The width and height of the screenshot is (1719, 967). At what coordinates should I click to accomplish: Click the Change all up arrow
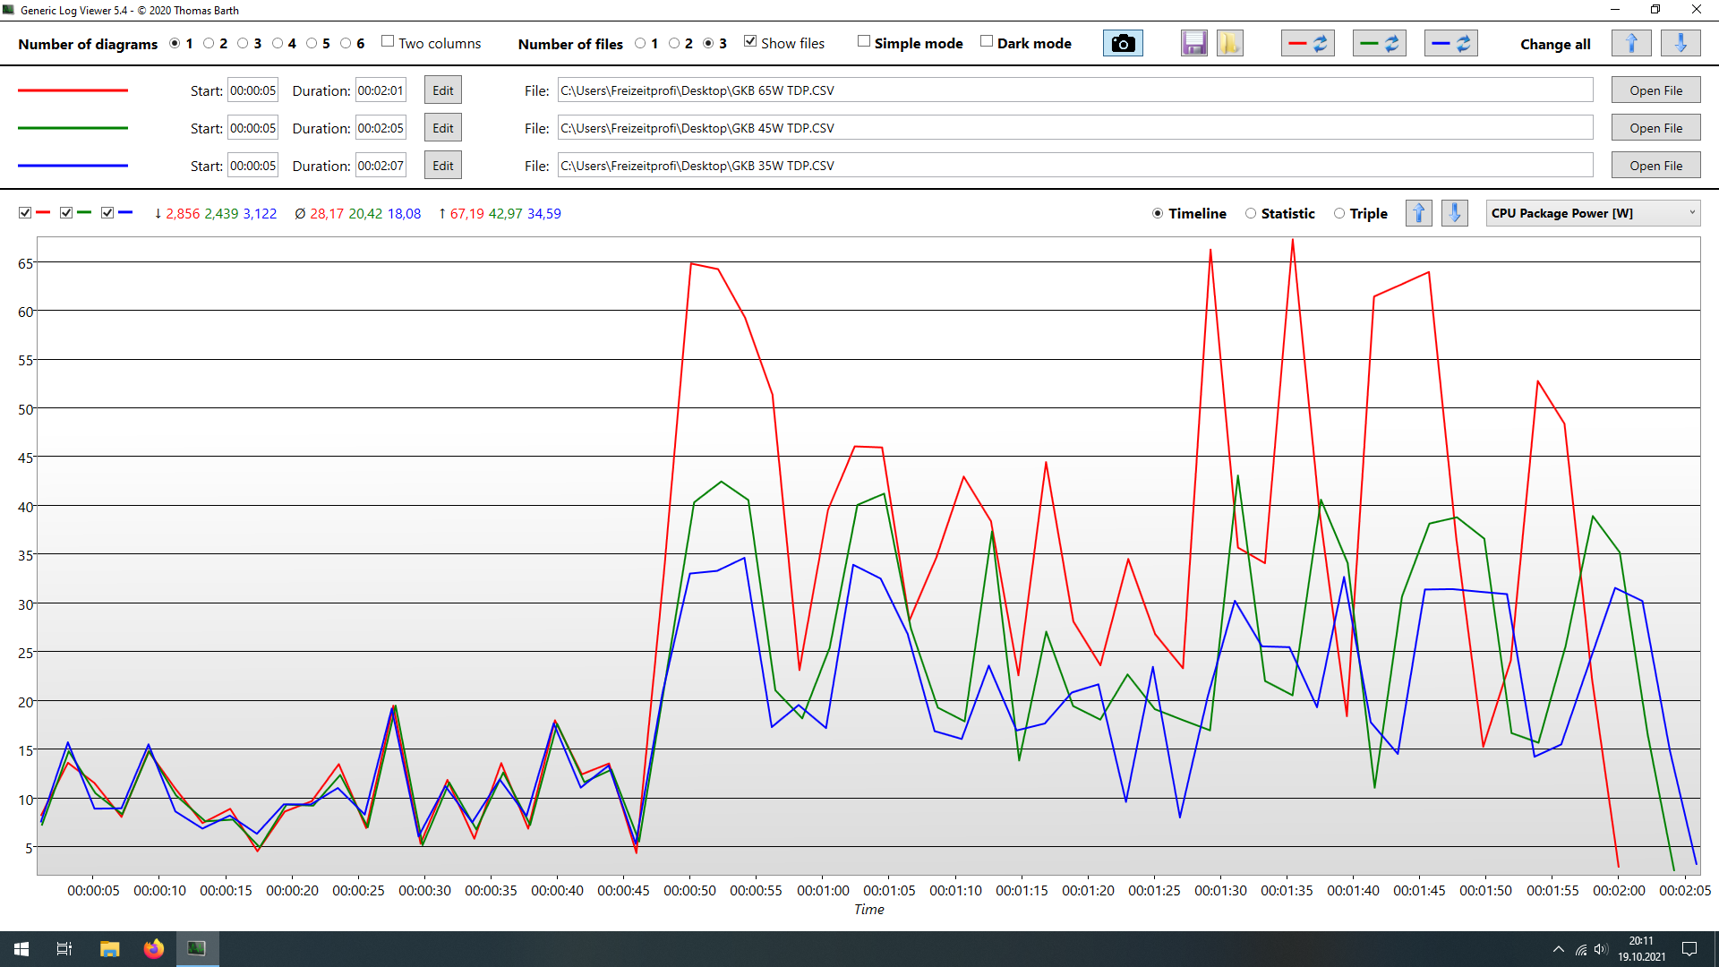coord(1631,43)
